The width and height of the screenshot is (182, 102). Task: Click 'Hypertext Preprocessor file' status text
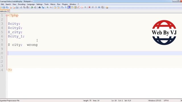10,101
